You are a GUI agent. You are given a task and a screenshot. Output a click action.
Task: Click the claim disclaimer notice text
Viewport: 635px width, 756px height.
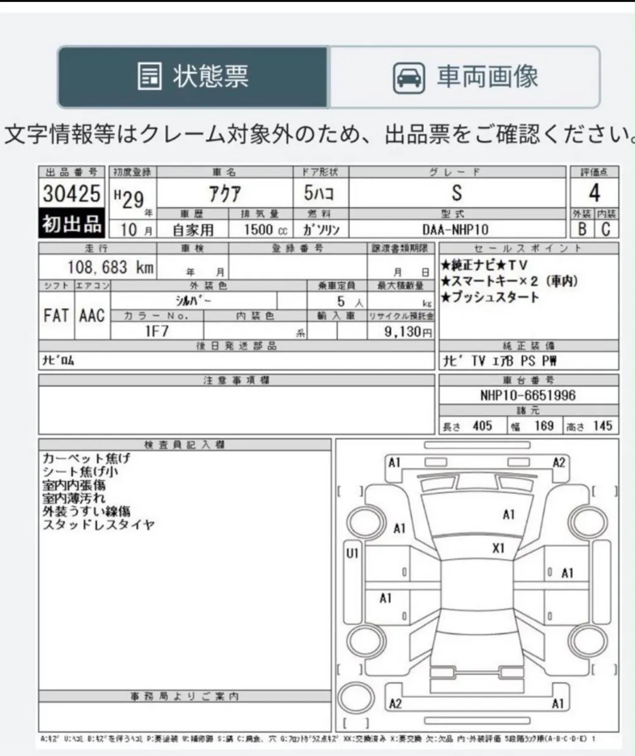319,135
